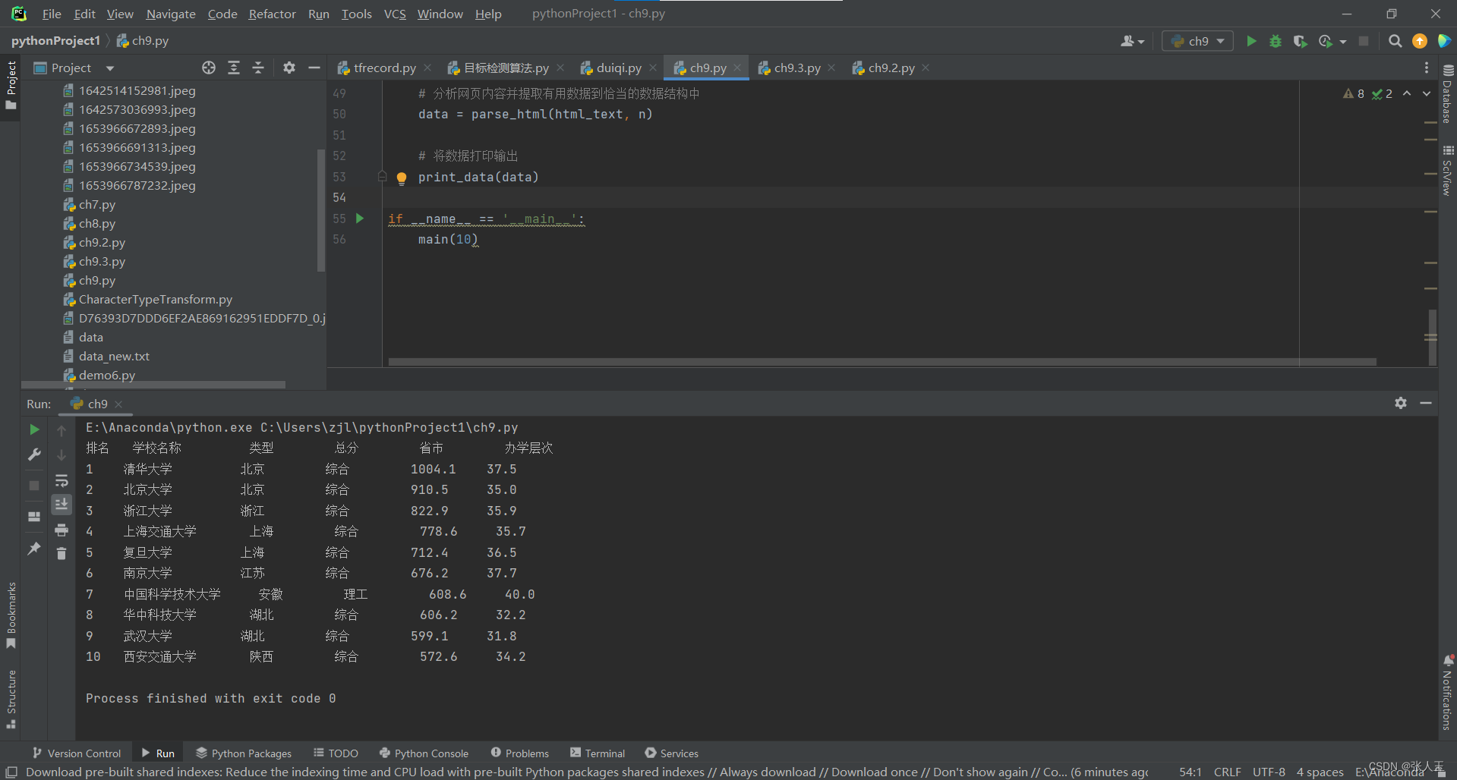Change 4 spaces indent setting
The image size is (1457, 780).
tap(1320, 772)
